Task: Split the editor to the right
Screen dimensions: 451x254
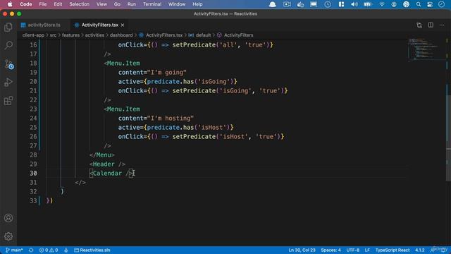Action: point(431,25)
